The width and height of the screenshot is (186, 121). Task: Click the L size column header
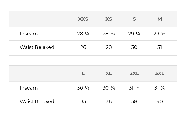(83, 73)
